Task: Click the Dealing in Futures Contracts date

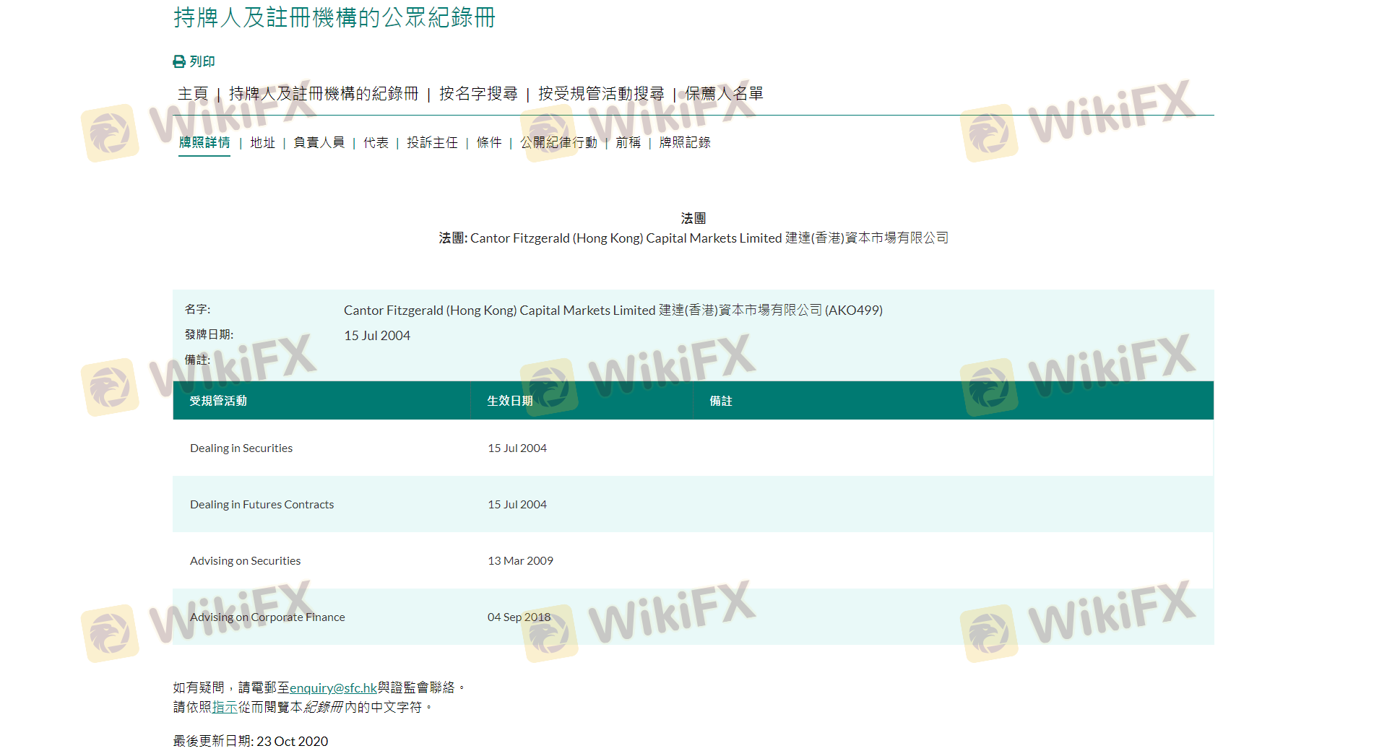Action: tap(517, 505)
